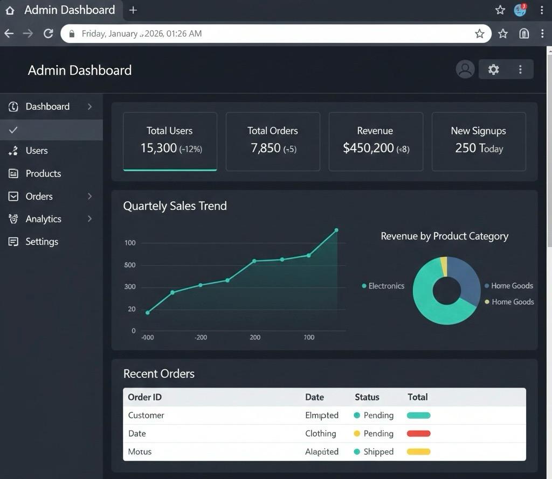Toggle the checkmark item below Dashboard

pyautogui.click(x=13, y=130)
